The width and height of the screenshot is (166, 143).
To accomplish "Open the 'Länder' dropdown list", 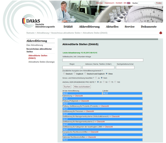I will (x=122, y=93).
